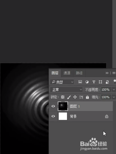Lock artboard nesting crop icon
The width and height of the screenshot is (116, 154).
tap(81, 97)
